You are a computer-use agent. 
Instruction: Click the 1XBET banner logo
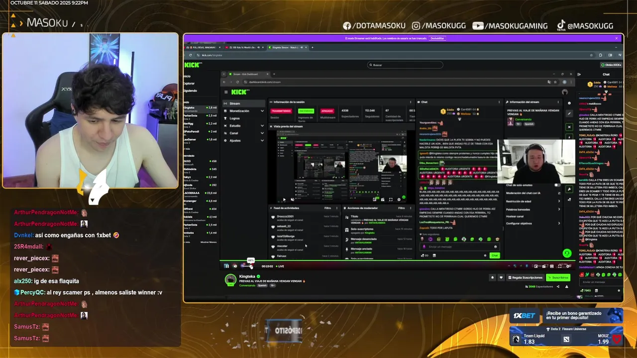click(x=525, y=316)
